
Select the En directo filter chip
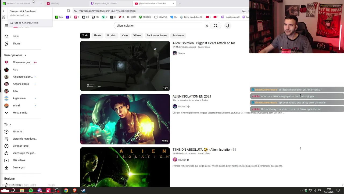pyautogui.click(x=178, y=35)
